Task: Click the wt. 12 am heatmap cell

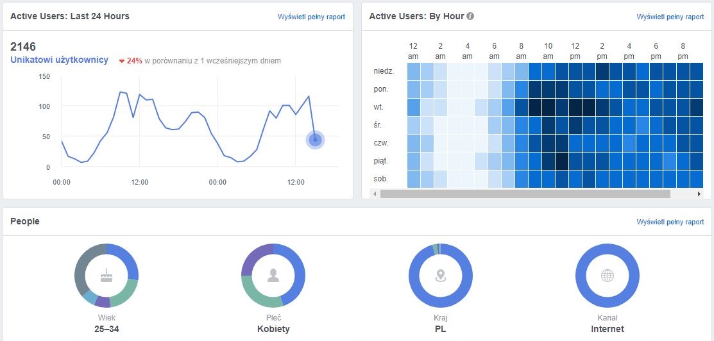Action: click(414, 108)
